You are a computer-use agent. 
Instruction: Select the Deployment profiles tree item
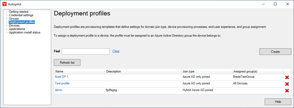(x=22, y=22)
